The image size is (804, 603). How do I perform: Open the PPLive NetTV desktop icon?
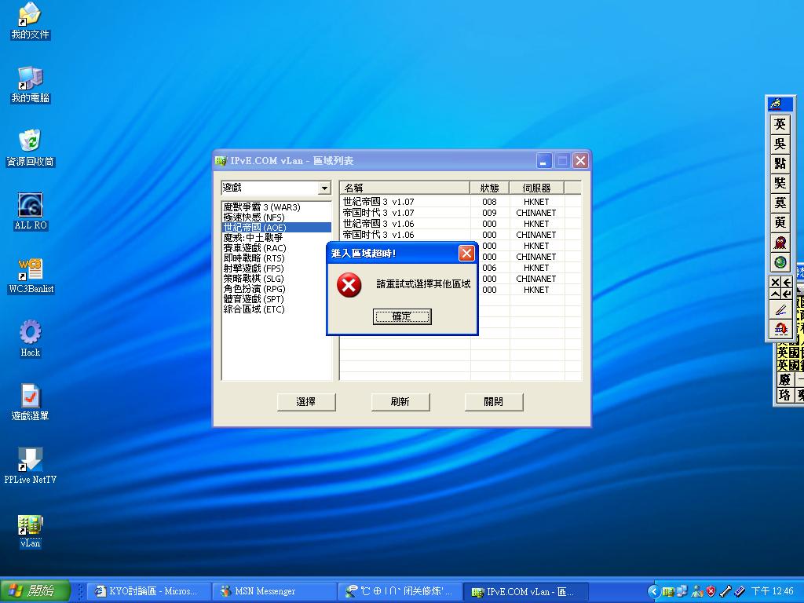coord(30,460)
